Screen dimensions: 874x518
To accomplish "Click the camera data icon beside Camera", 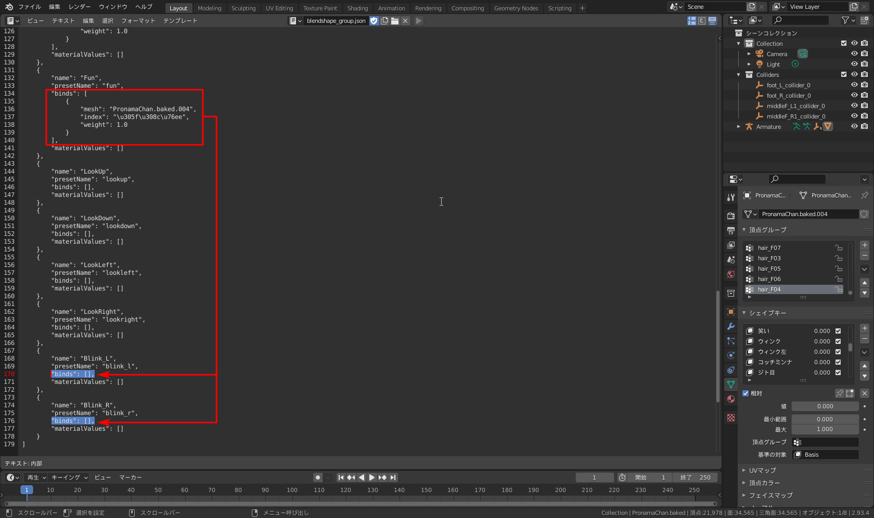I will tap(803, 54).
